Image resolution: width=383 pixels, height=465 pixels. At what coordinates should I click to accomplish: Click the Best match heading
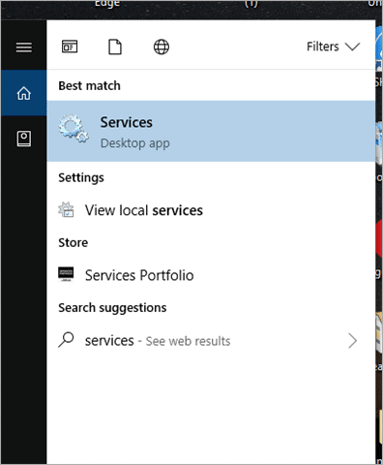(x=89, y=86)
